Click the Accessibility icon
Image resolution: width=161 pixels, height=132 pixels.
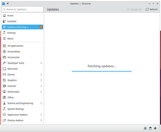click(4, 51)
